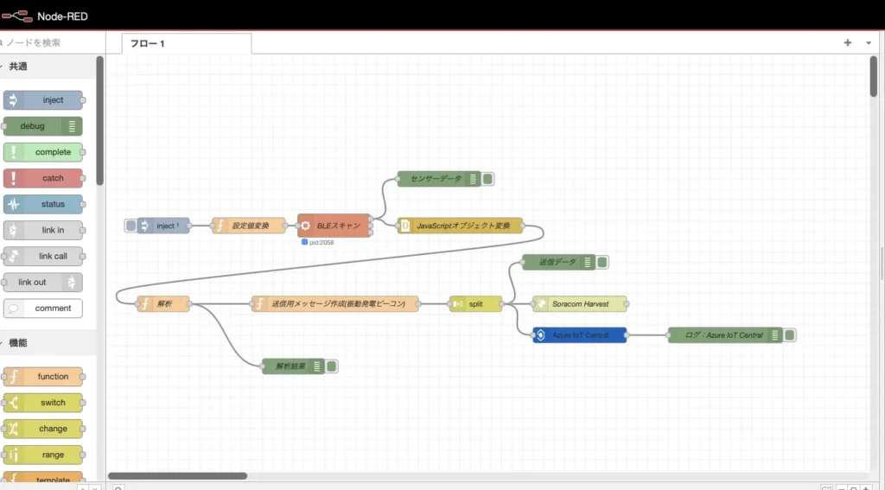
Task: Select the debug node in palette
Action: coord(42,126)
